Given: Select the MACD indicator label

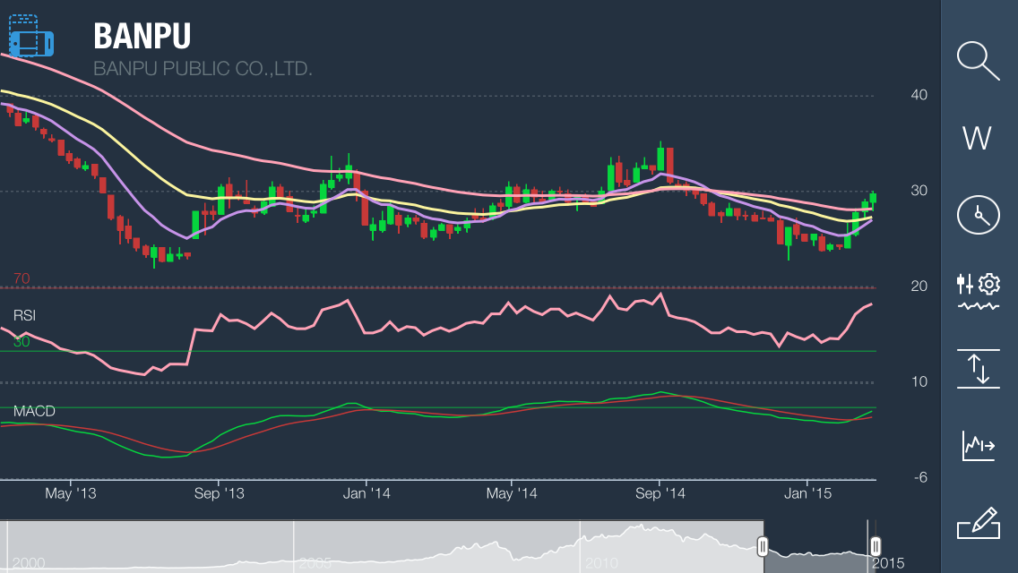Looking at the screenshot, I should pos(34,411).
